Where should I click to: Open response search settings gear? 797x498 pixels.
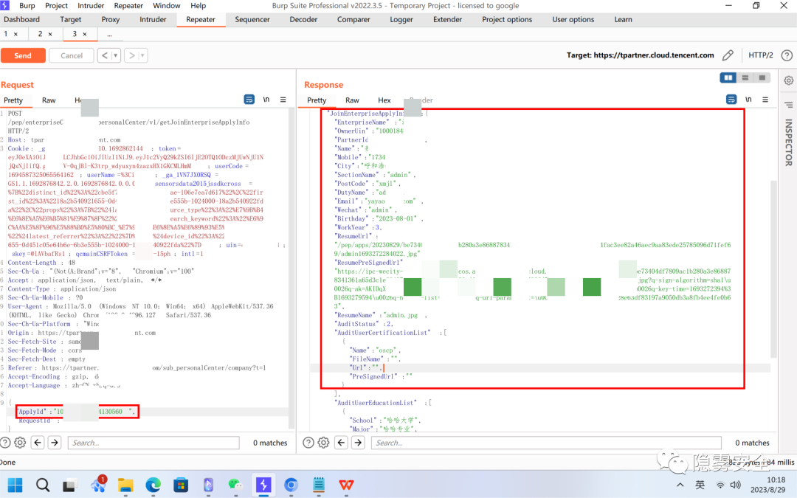click(x=324, y=443)
